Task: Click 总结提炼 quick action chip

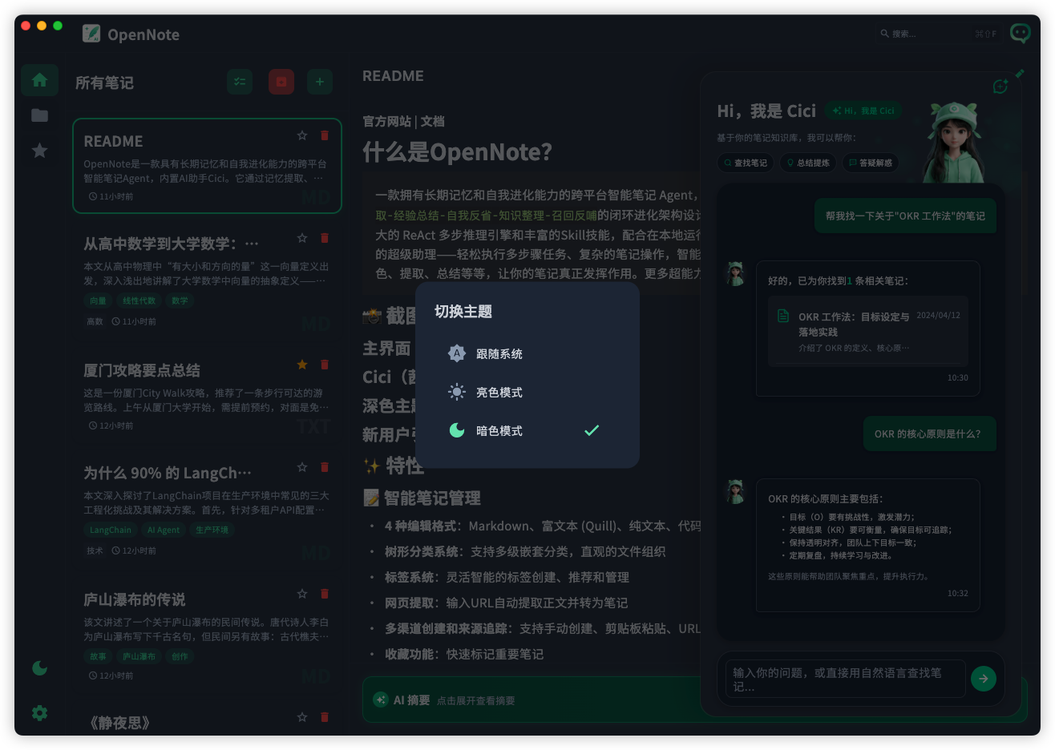Action: 808,163
